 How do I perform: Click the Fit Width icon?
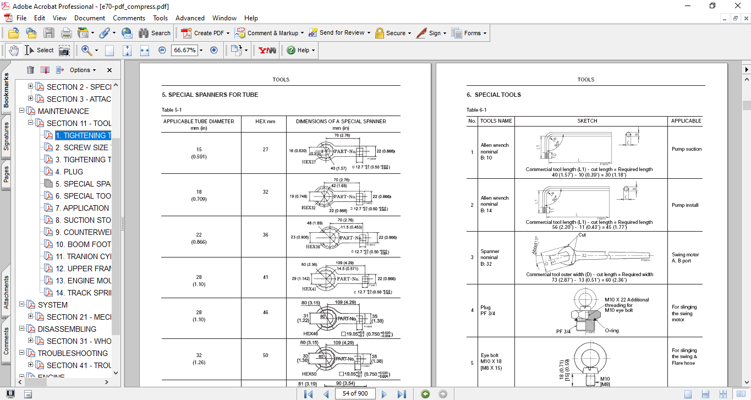point(145,50)
